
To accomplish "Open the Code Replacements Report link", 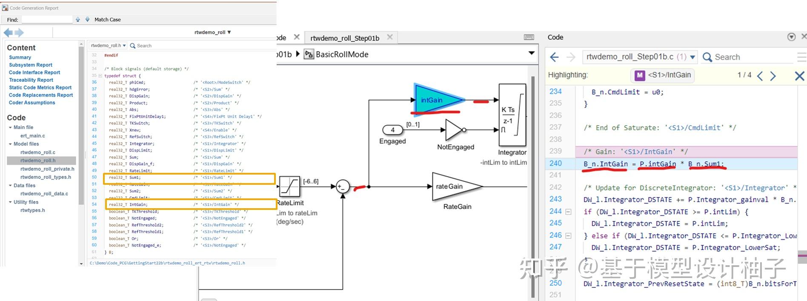I will point(41,95).
